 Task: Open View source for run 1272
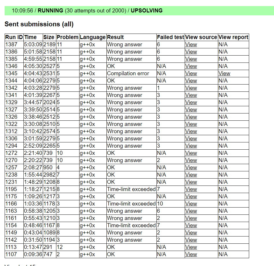click(191, 153)
